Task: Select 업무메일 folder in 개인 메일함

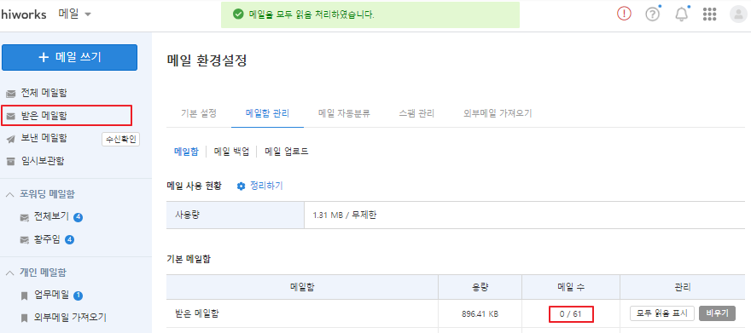Action: [52, 296]
